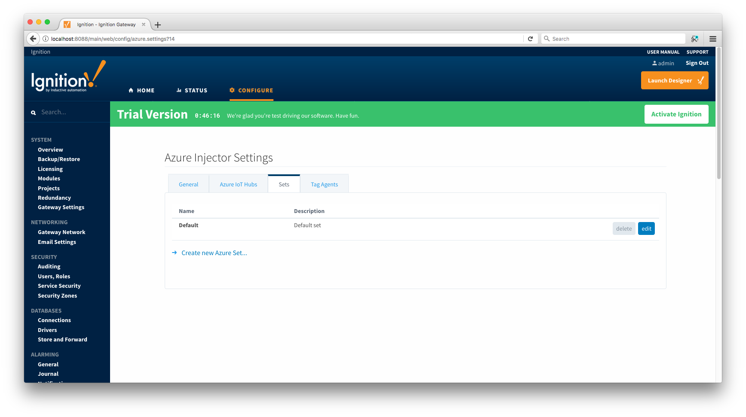746x417 pixels.
Task: Open the browser hamburger menu
Action: coord(712,39)
